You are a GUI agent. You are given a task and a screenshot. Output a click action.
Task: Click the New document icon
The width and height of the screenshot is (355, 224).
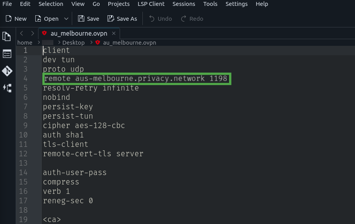(x=9, y=18)
